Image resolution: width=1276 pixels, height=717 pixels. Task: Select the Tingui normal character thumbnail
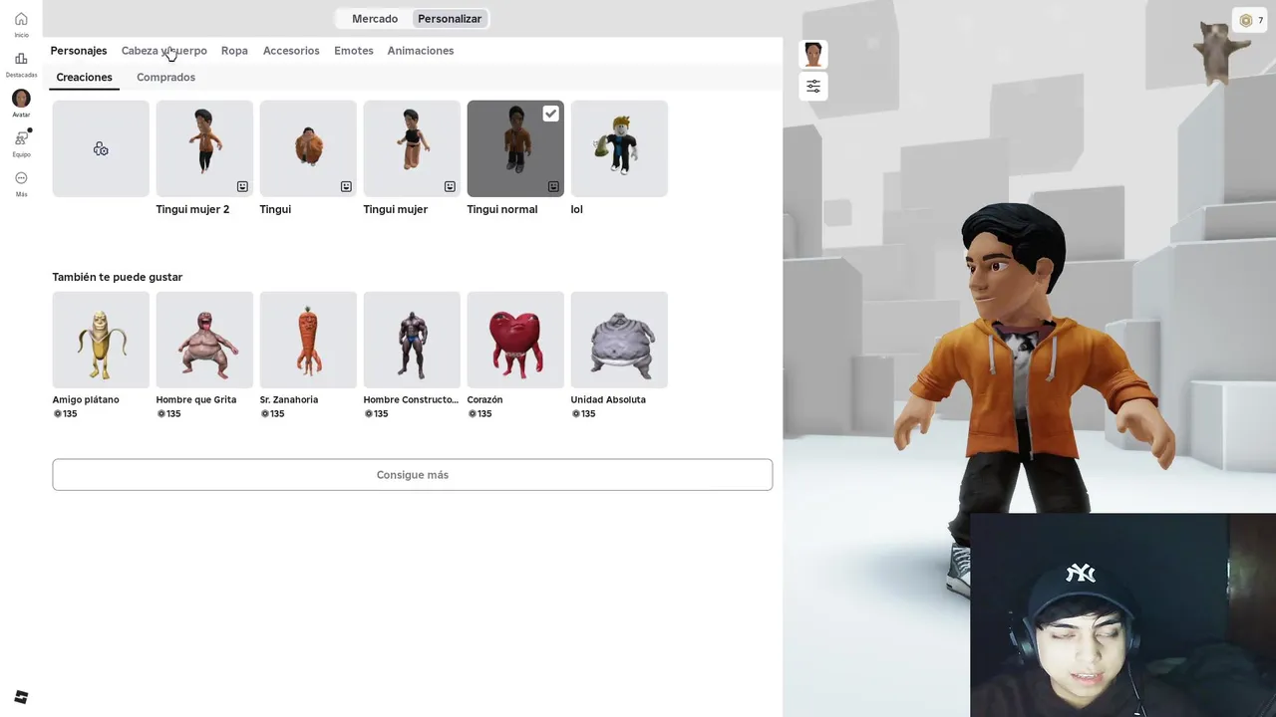(515, 148)
